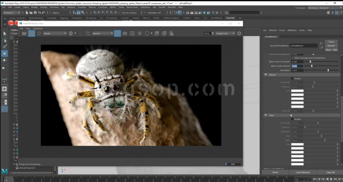Click the Undo arrow in status line
Screen dimensions: 343x182
[x=40, y=13]
